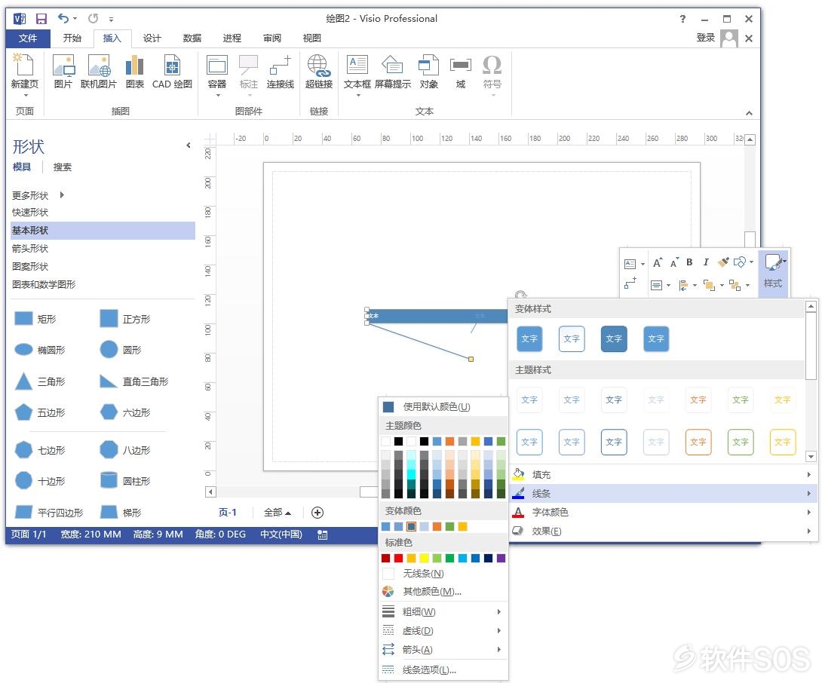Viewport: 822px width, 683px height.
Task: Click the style gallery scroll down arrow
Action: tap(811, 457)
